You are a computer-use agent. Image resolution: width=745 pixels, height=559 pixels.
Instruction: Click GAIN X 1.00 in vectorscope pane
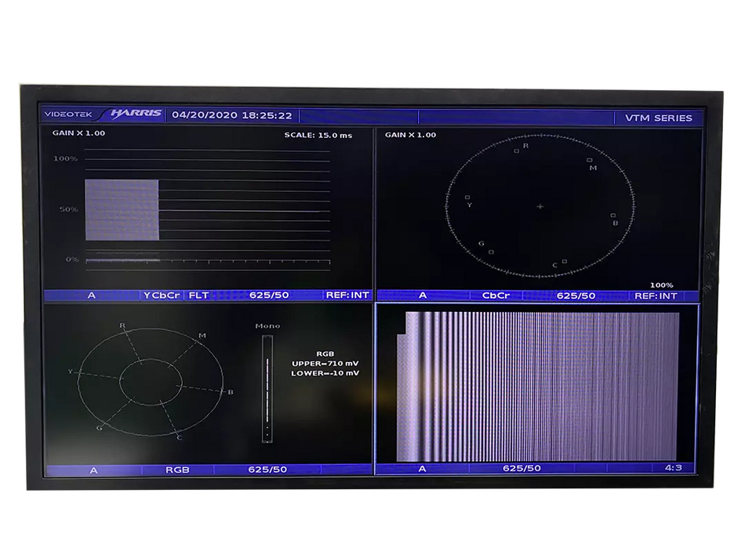pos(410,135)
